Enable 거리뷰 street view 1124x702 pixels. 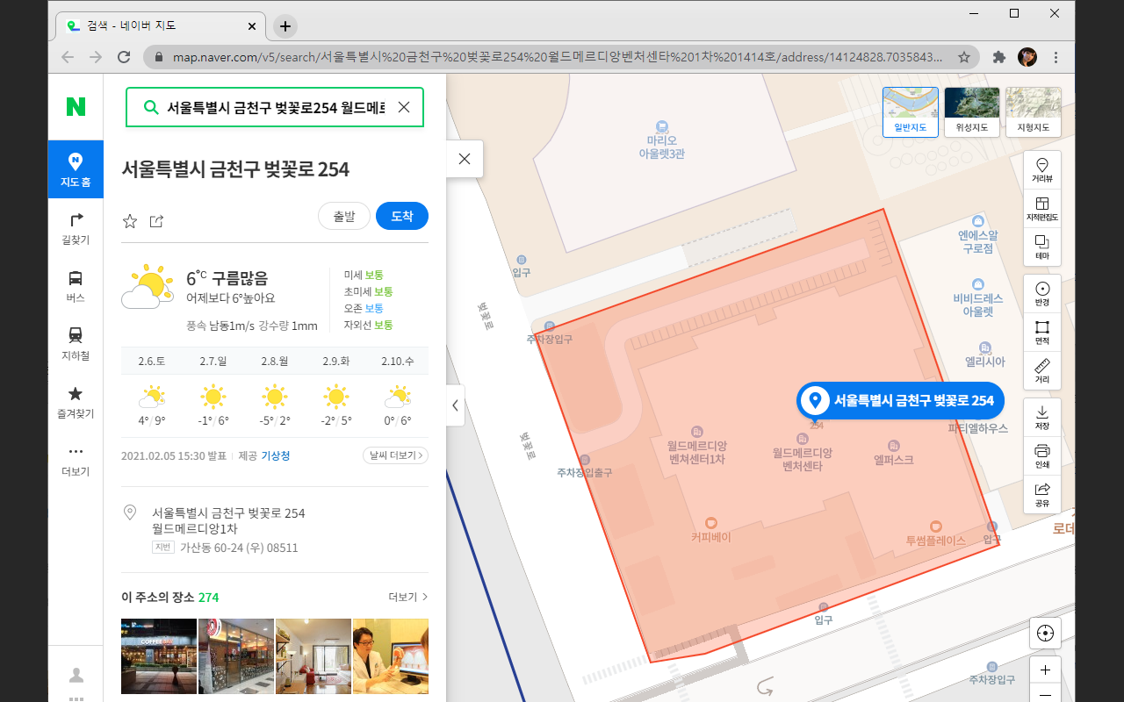(1042, 170)
